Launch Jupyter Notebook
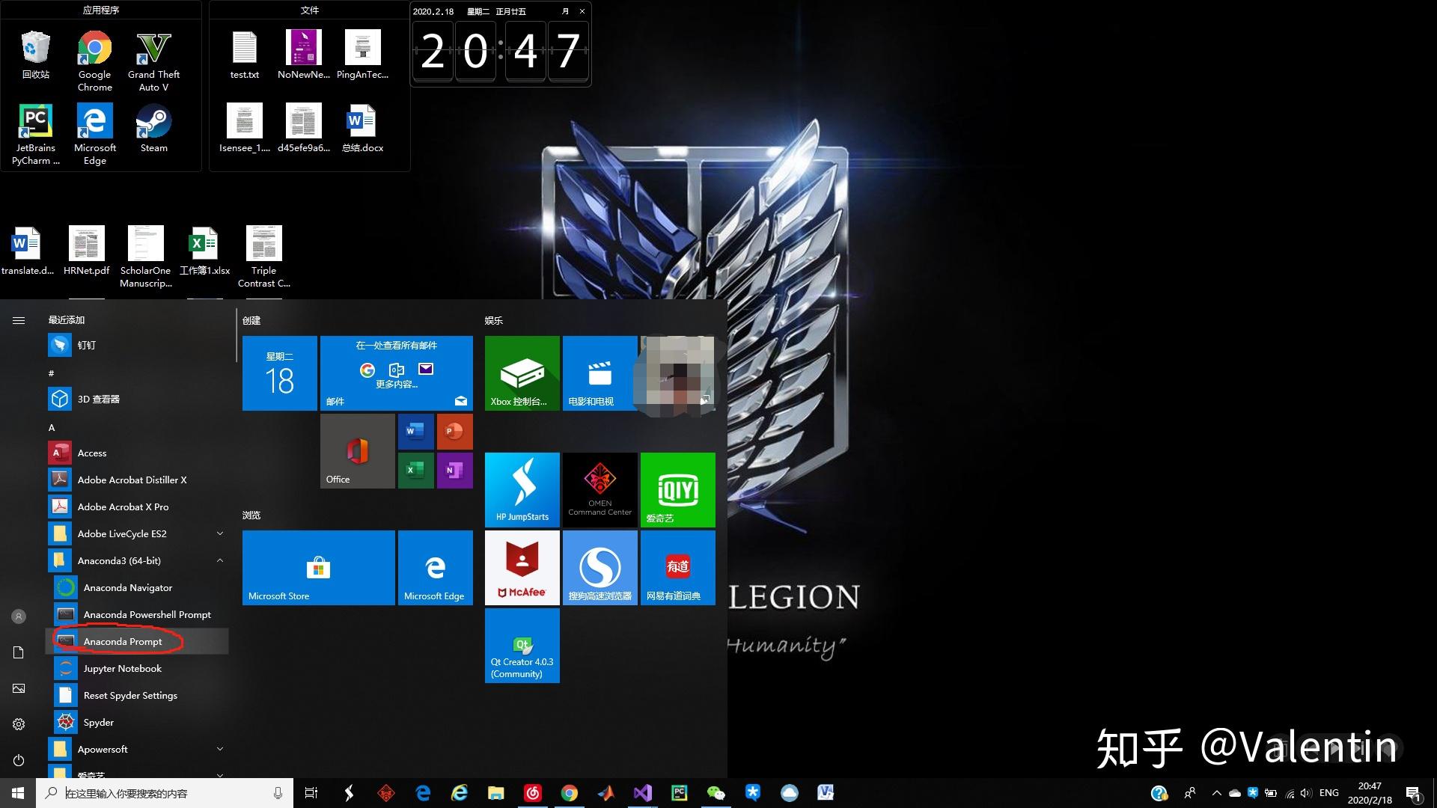 [x=137, y=668]
